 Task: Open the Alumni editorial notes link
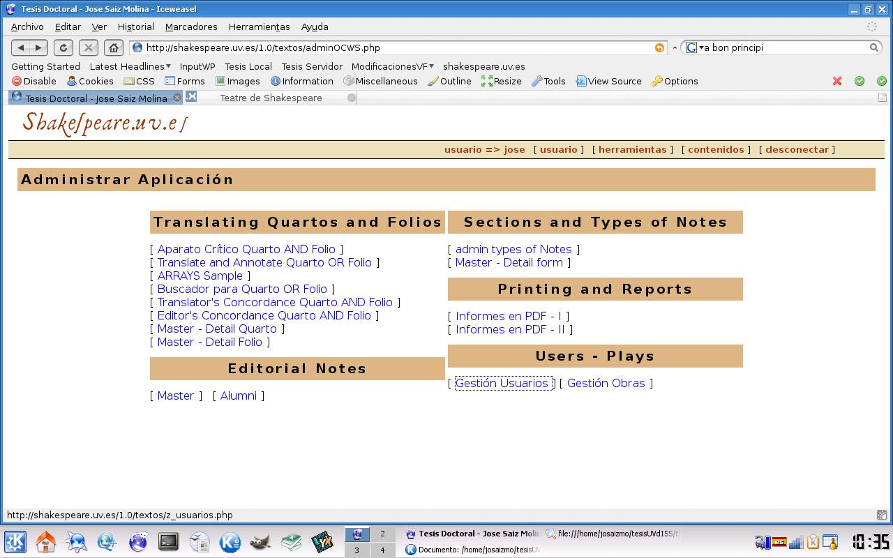(239, 395)
